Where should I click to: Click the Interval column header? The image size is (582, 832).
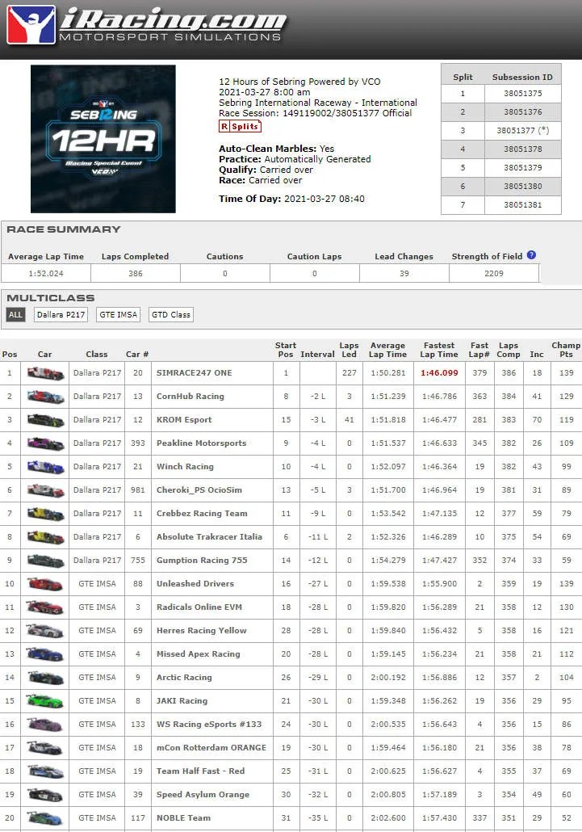click(x=317, y=355)
